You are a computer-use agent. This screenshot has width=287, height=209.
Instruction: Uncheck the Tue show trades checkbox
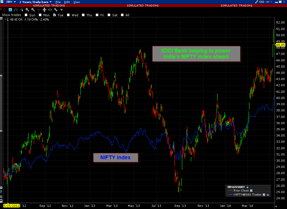coord(55,15)
